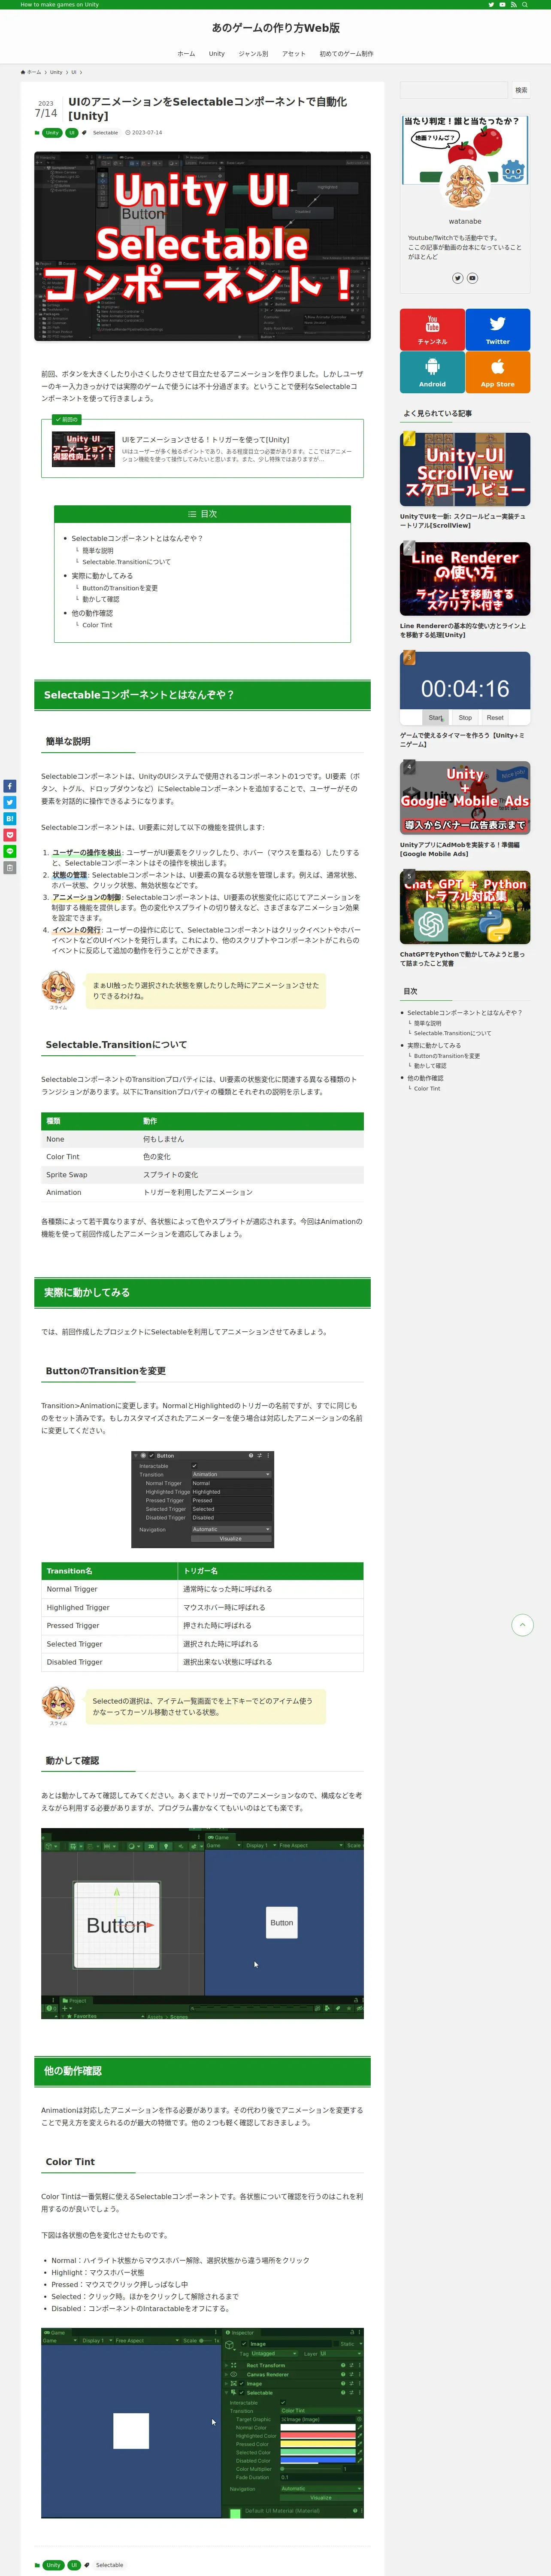Open watanabe's Twitter profile round icon
The height and width of the screenshot is (2576, 551).
(457, 278)
